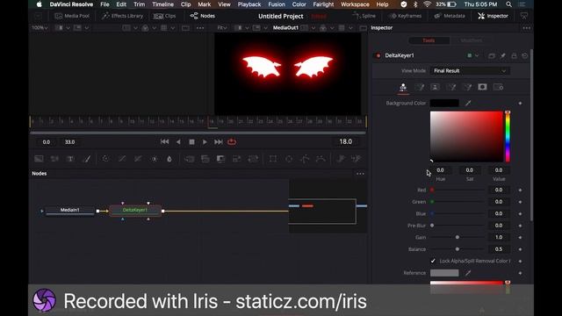Click the Balance slider handle
Image resolution: width=562 pixels, height=316 pixels.
pyautogui.click(x=458, y=249)
